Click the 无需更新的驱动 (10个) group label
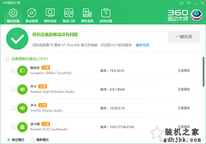 (x=29, y=59)
